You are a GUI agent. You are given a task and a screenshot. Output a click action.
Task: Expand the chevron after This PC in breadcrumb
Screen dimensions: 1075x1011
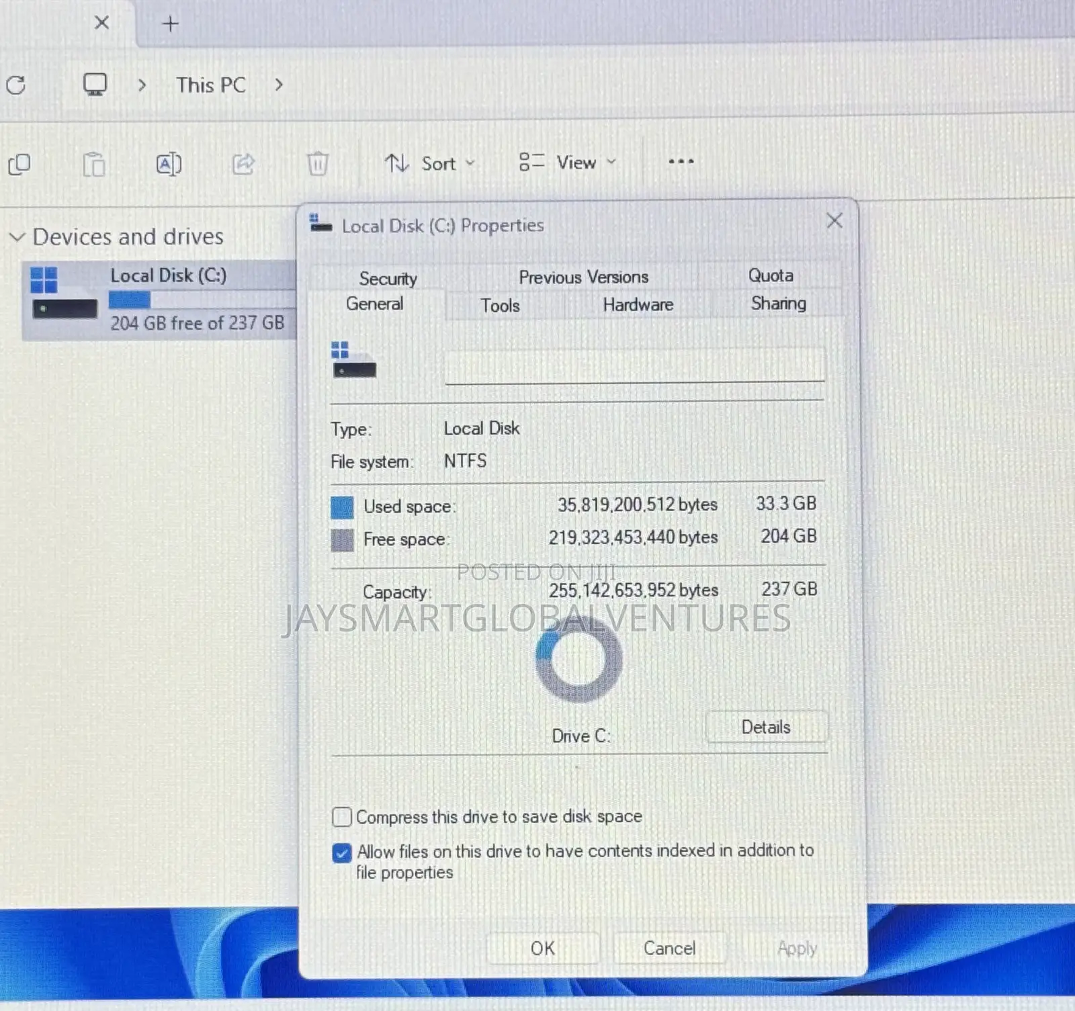click(x=279, y=85)
